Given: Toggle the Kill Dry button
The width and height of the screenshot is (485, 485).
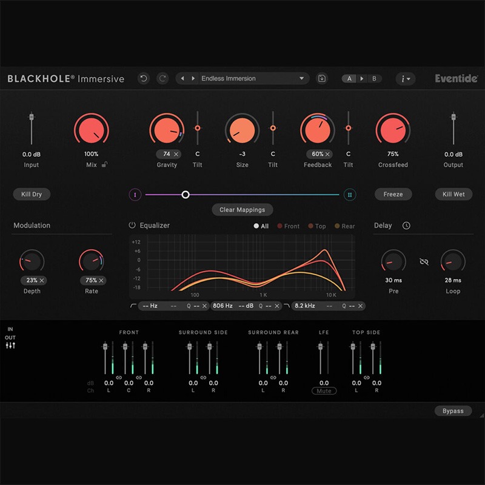Looking at the screenshot, I should pos(32,194).
